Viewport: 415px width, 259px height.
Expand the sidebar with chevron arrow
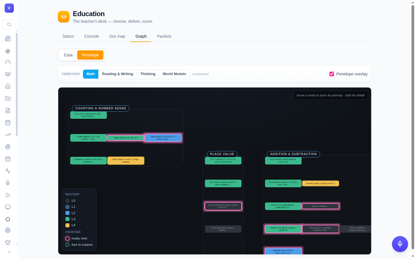9,252
